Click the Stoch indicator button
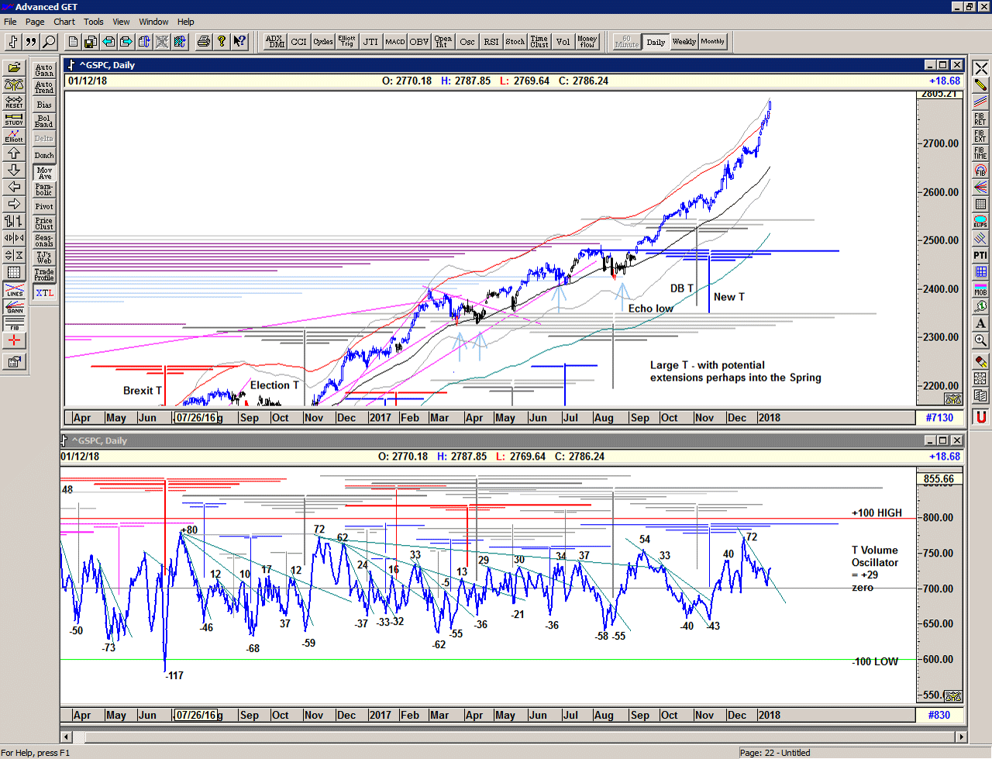Viewport: 992px width, 759px height. [x=515, y=42]
